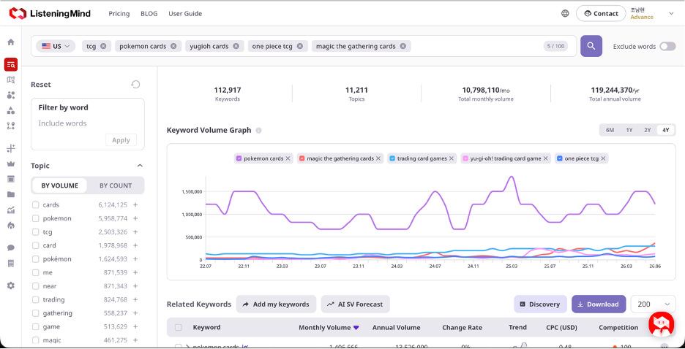The image size is (685, 349).
Task: Open the home icon in sidebar
Action: [11, 42]
